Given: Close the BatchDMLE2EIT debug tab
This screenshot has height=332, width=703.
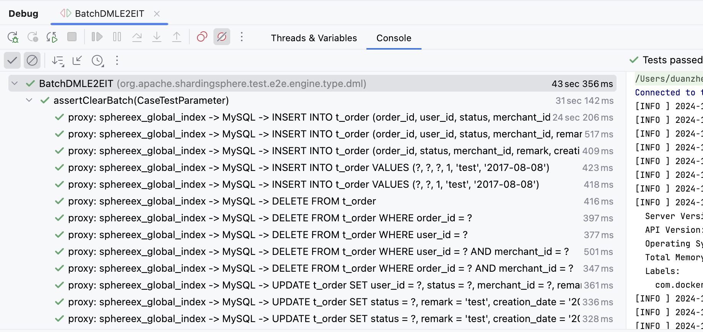Looking at the screenshot, I should [x=157, y=14].
